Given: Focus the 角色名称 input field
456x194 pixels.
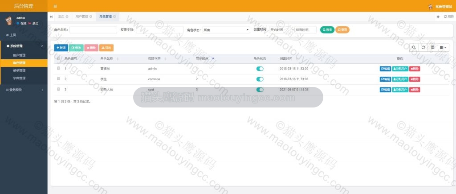Looking at the screenshot, I should point(93,30).
